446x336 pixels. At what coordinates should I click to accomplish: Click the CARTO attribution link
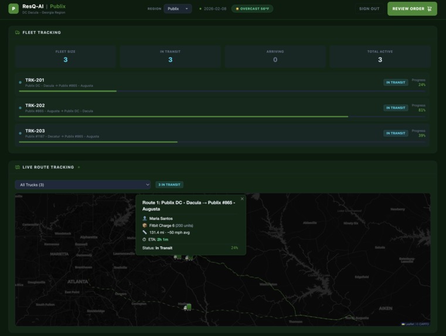tap(424, 324)
